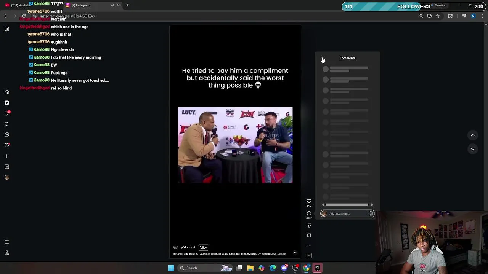Screen dimensions: 488x274
Task: Share the reel with paper plane icon
Action: [309, 226]
